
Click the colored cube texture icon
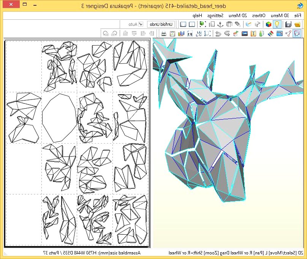click(269, 24)
